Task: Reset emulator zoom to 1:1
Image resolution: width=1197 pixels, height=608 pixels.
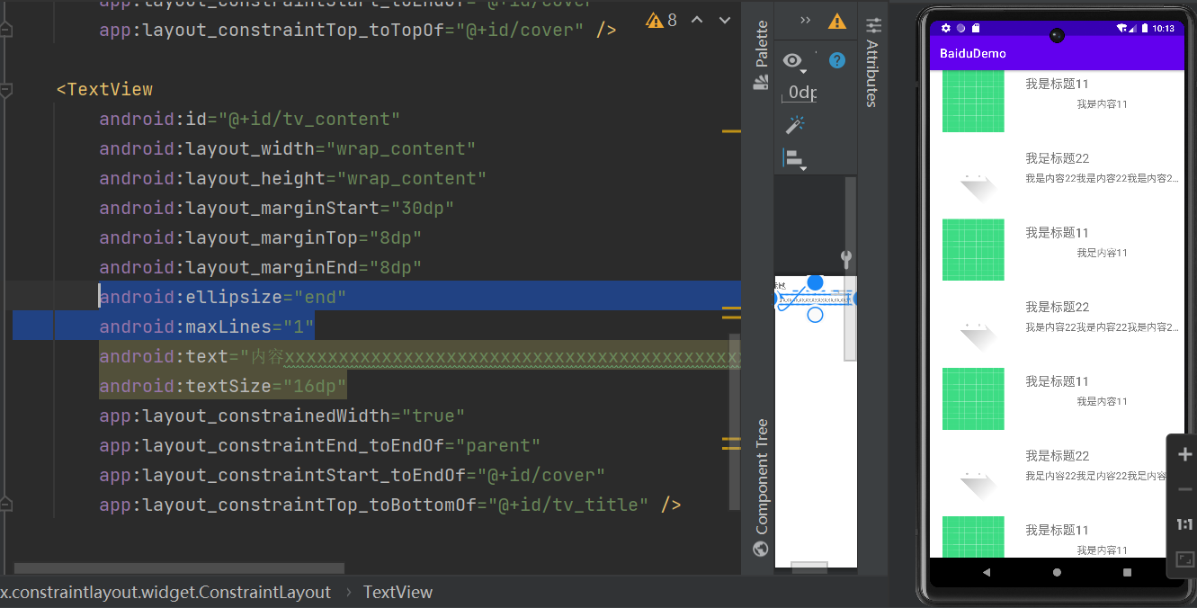Action: coord(1184,524)
